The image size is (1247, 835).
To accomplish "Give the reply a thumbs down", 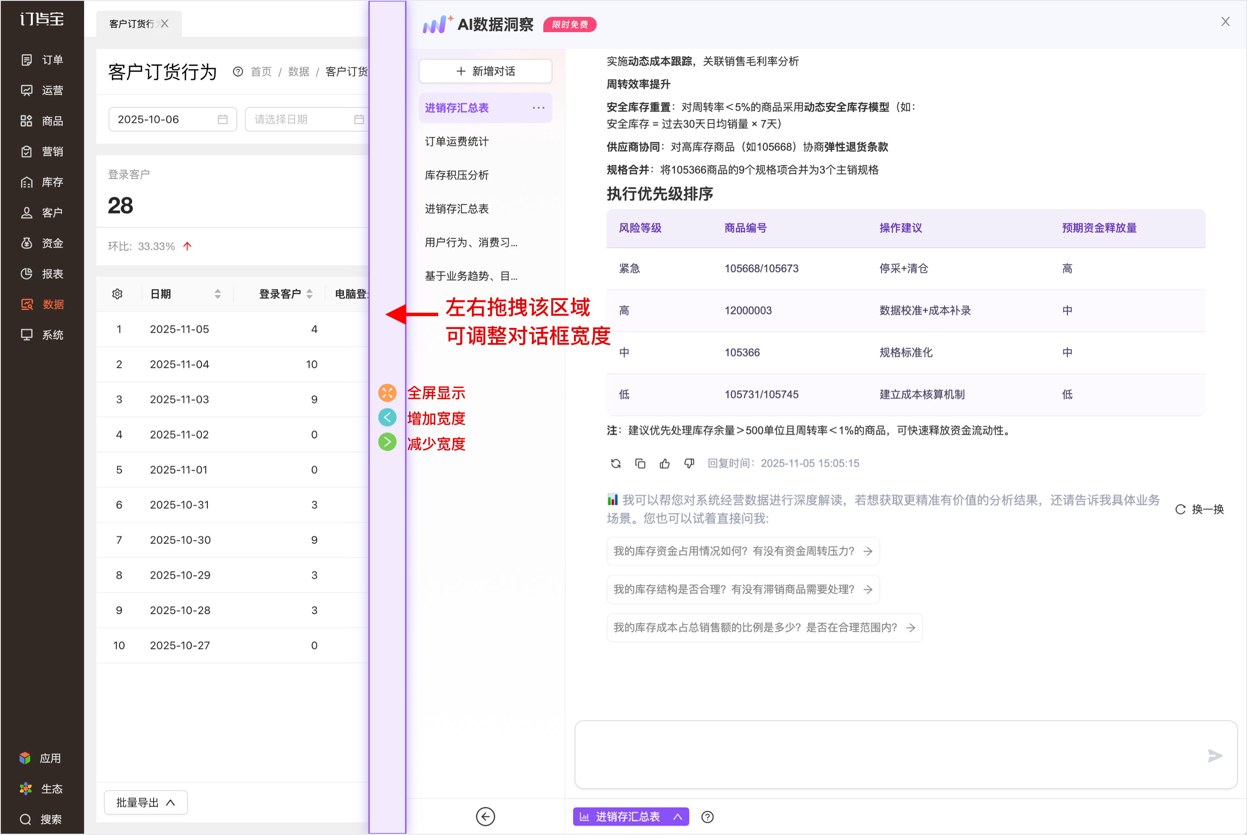I will coord(689,463).
